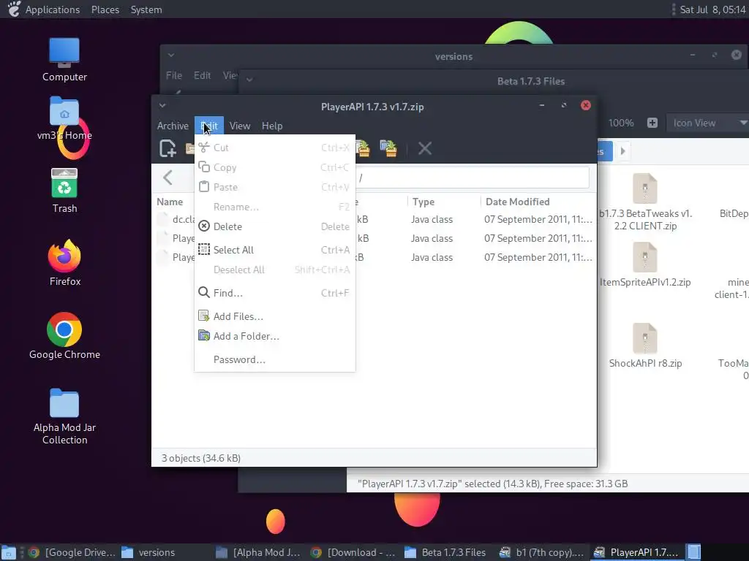Viewport: 749px width, 561px height.
Task: Switch to Google Drive taskbar item
Action: click(x=72, y=552)
